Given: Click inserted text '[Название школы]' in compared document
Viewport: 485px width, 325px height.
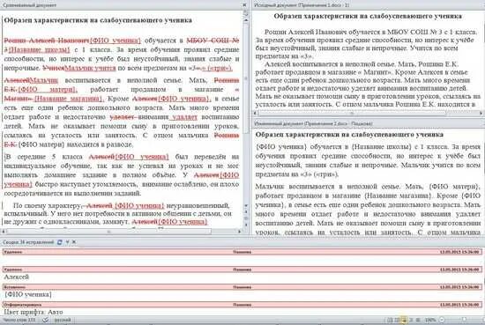Looking at the screenshot, I should (39, 49).
